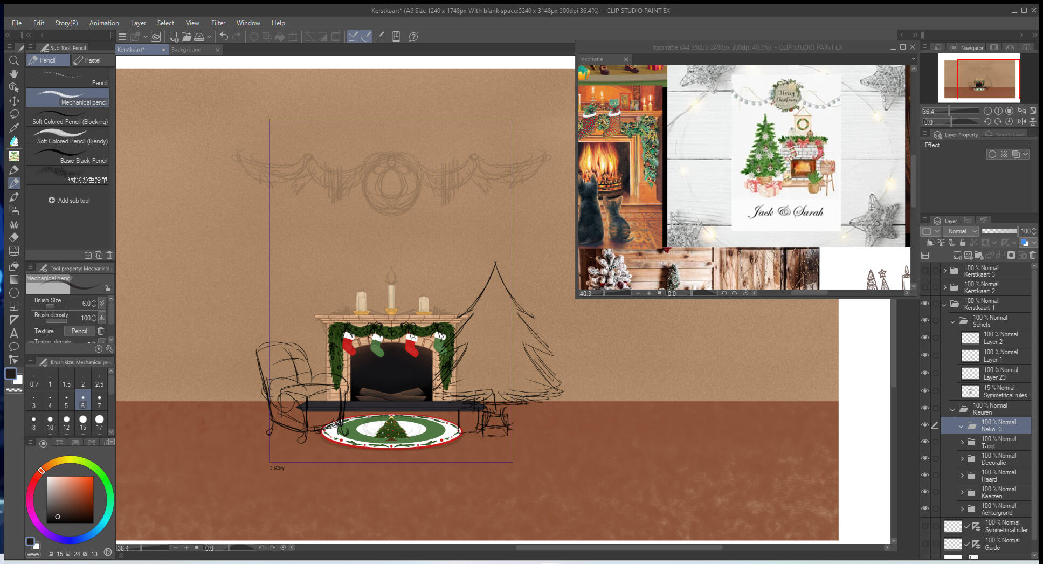Choose the Text tool
Screen dimensions: 1043x564
[x=14, y=333]
